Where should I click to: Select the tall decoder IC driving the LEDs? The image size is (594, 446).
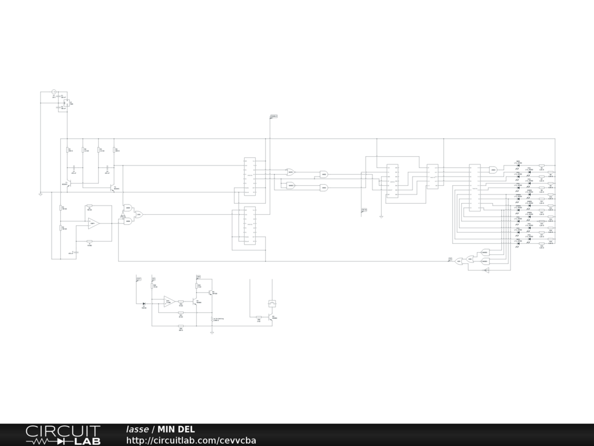475,188
